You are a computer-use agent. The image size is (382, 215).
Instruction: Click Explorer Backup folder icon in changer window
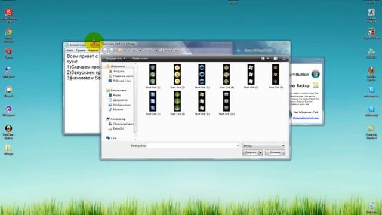(x=316, y=85)
